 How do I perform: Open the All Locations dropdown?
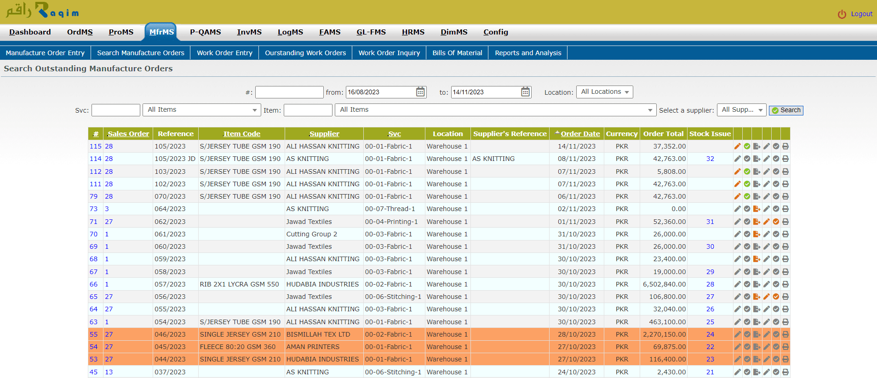604,92
